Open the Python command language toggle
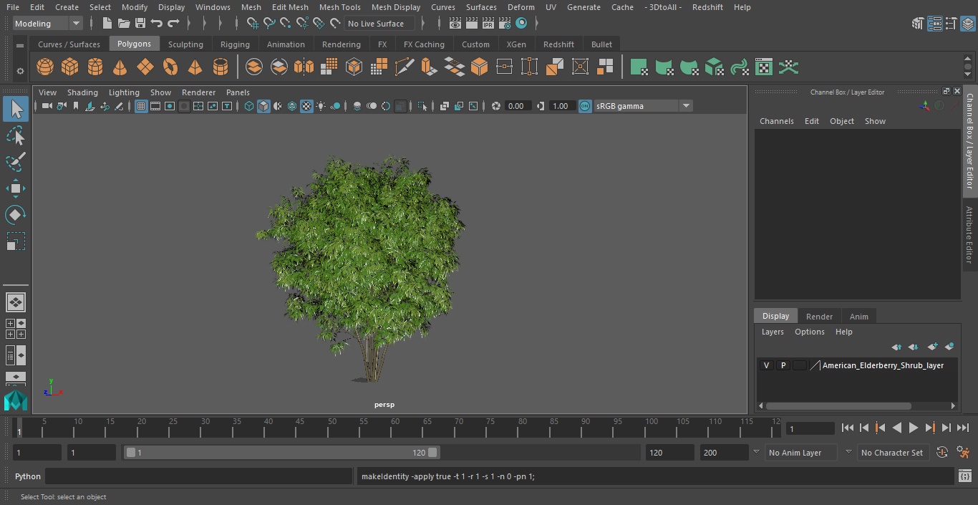The width and height of the screenshot is (978, 505). pyautogui.click(x=28, y=476)
